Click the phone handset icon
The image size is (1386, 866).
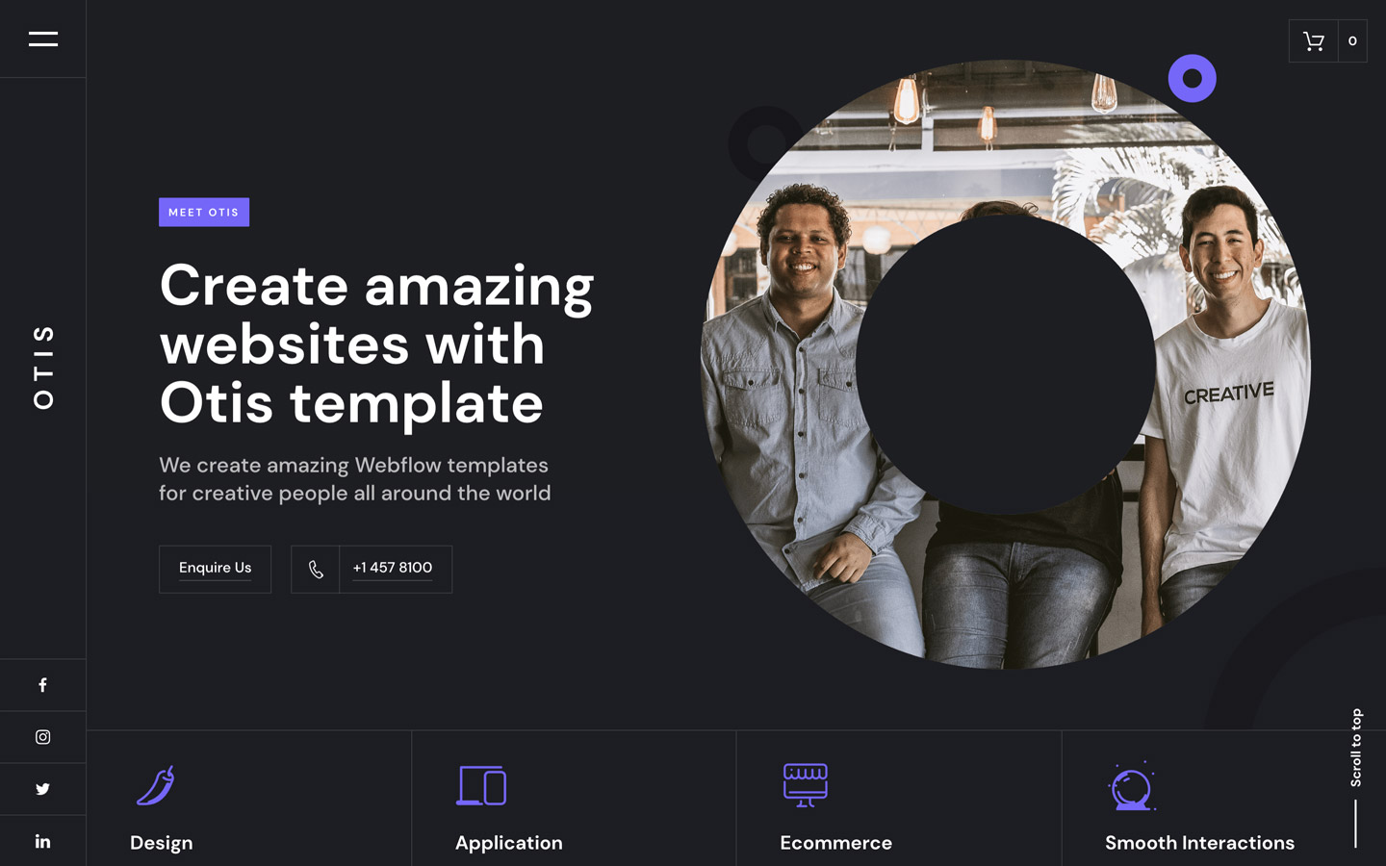tap(316, 569)
